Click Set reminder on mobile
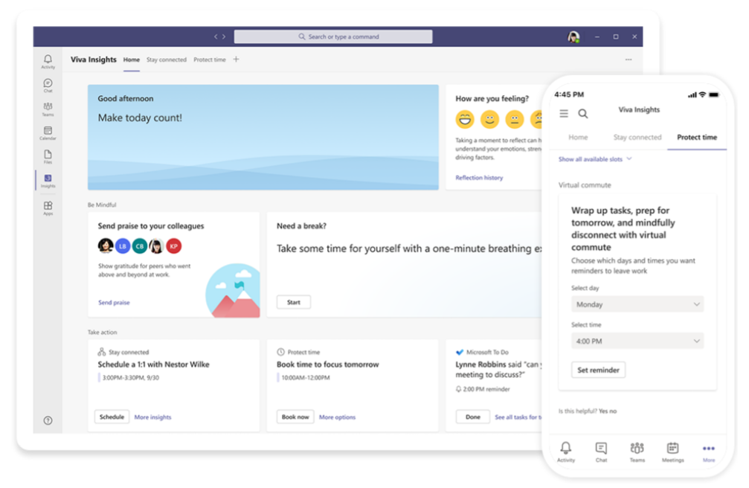This screenshot has height=488, width=749. pyautogui.click(x=598, y=370)
